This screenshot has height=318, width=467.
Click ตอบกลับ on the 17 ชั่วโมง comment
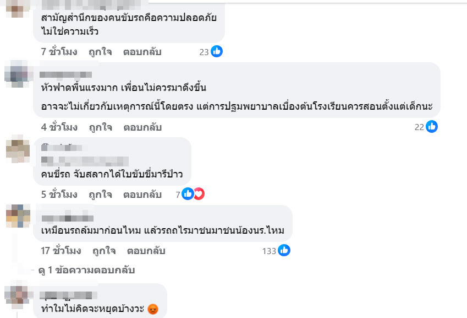point(146,251)
